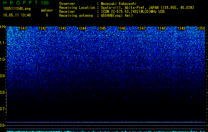Click the Receiving Location label

[77, 8]
